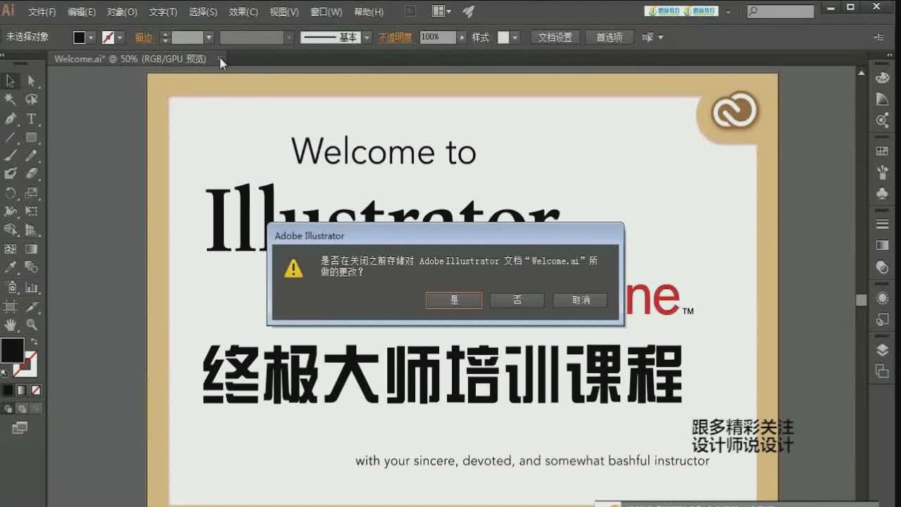
Task: Click 是 to save changes
Action: [x=454, y=300]
